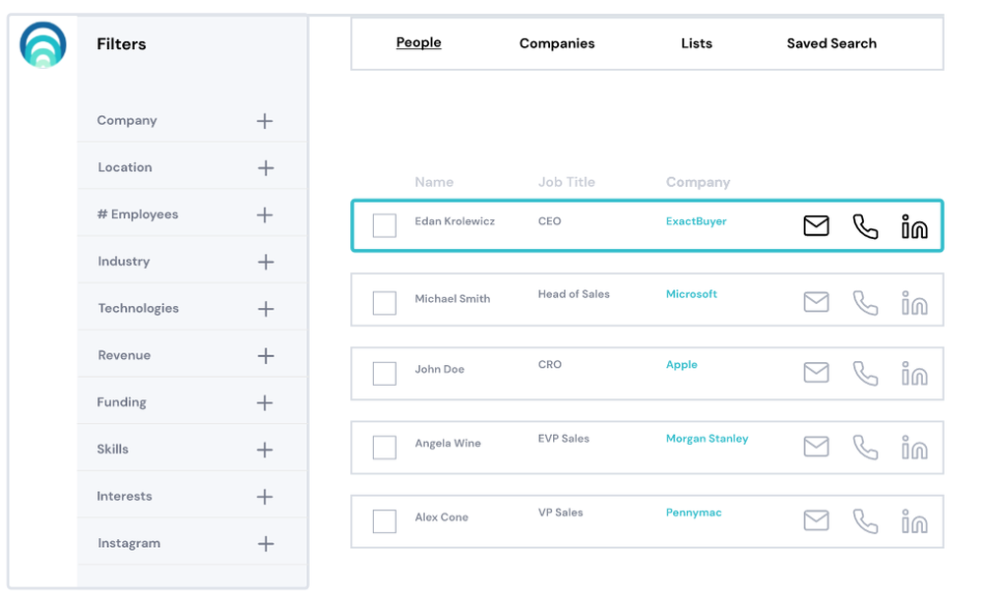984x605 pixels.
Task: Expand the Company filter
Action: coord(265,120)
